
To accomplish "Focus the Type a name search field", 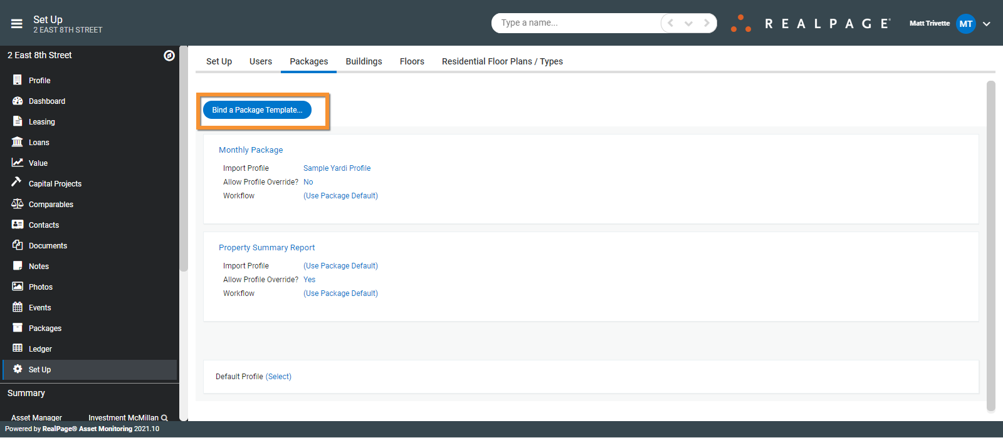I will (577, 23).
